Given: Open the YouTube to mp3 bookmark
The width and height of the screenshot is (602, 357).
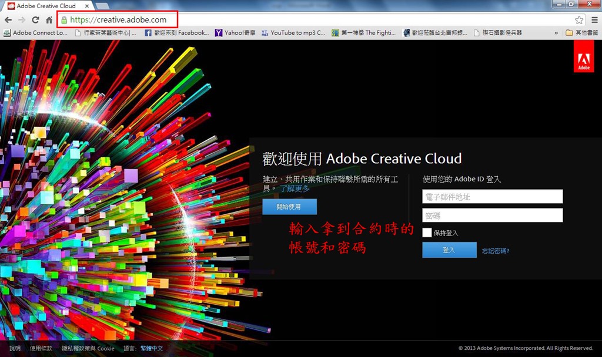Looking at the screenshot, I should 293,33.
